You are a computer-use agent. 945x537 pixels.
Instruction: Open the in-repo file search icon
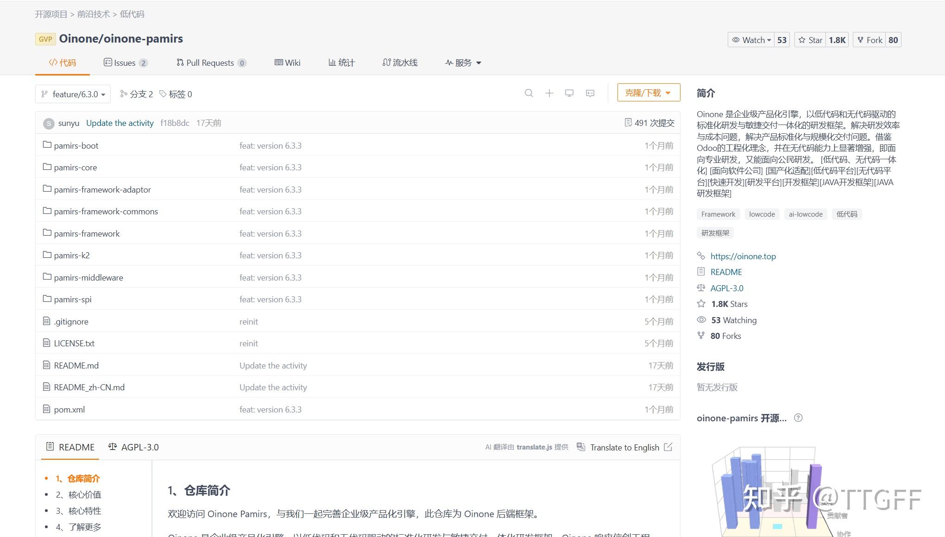point(529,93)
